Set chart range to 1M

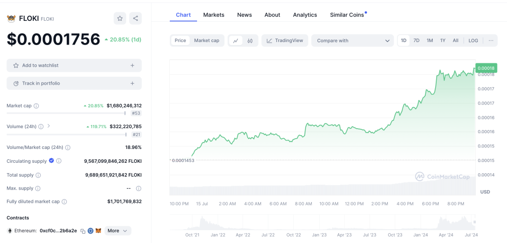coord(430,41)
